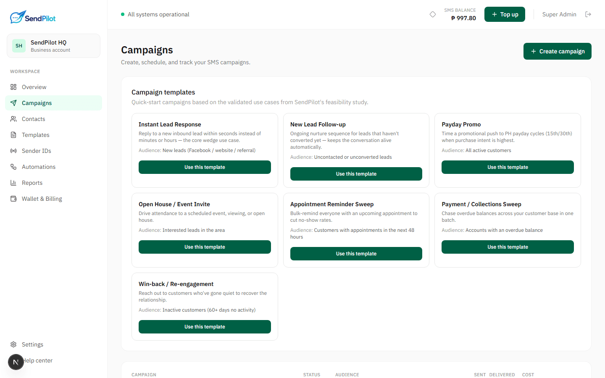Click the Campaign templates heading
Viewport: 605px width, 378px height.
[x=163, y=92]
